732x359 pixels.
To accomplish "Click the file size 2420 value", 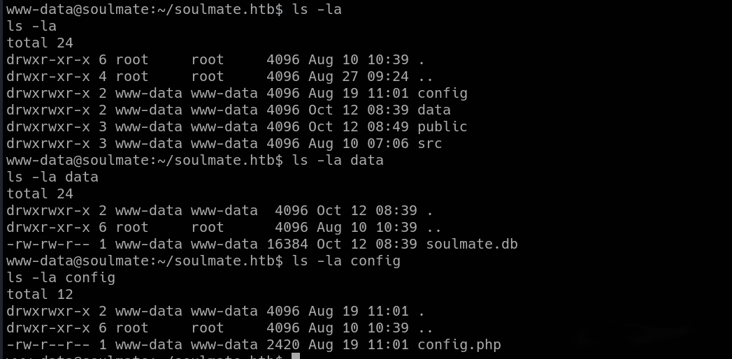I will click(x=283, y=345).
